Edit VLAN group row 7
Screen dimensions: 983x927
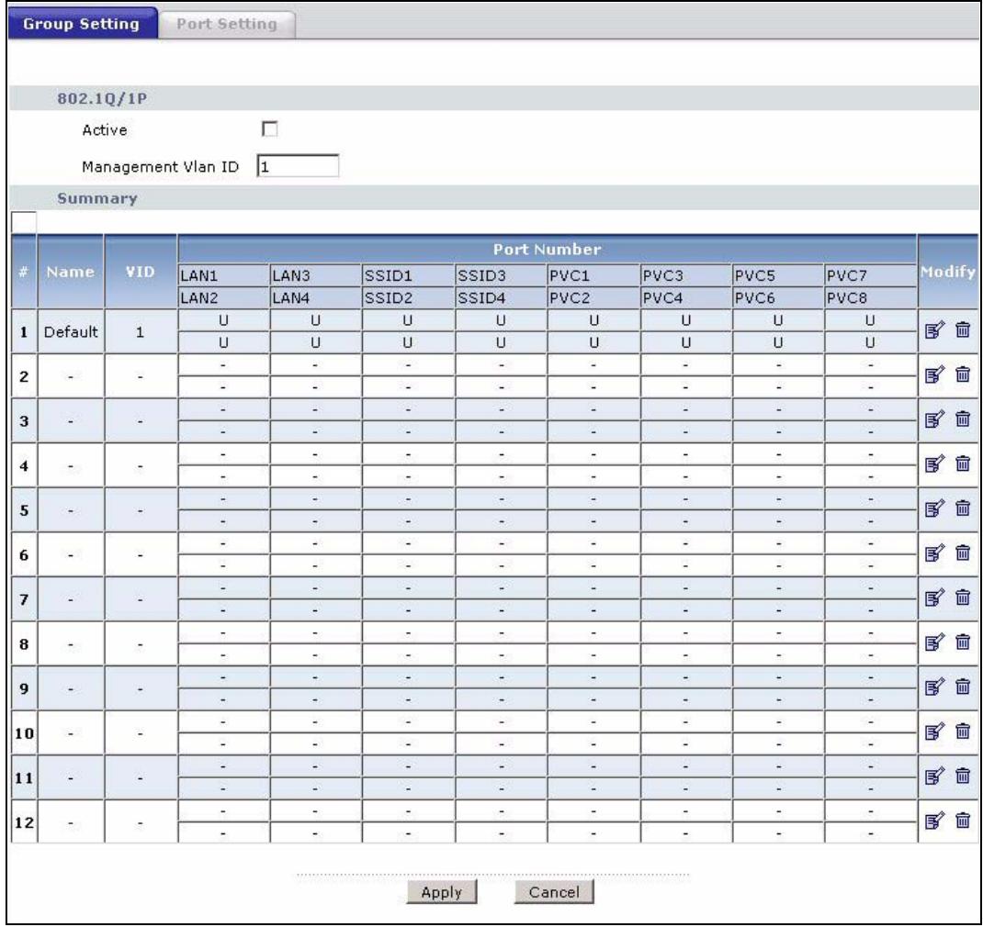tap(934, 598)
